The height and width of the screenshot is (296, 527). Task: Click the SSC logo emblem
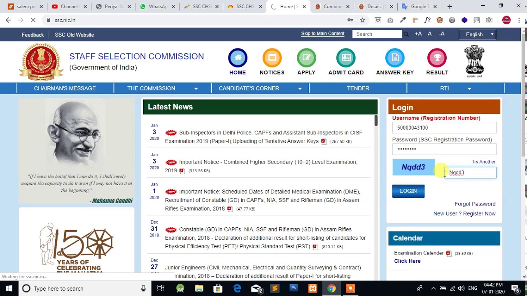(x=41, y=62)
